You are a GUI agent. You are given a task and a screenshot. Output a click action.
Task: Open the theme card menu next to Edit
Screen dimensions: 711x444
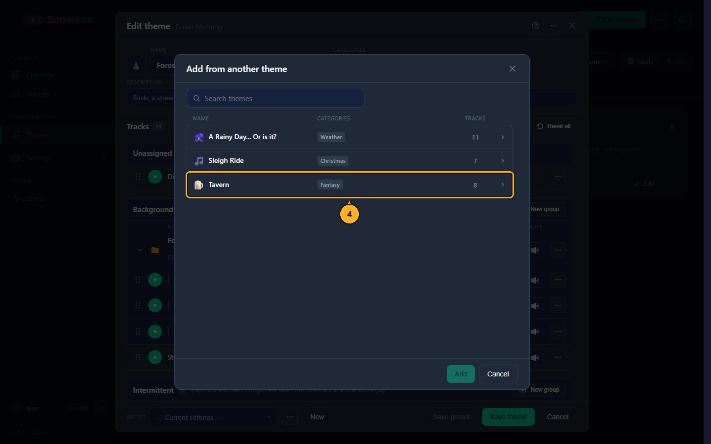click(x=671, y=184)
